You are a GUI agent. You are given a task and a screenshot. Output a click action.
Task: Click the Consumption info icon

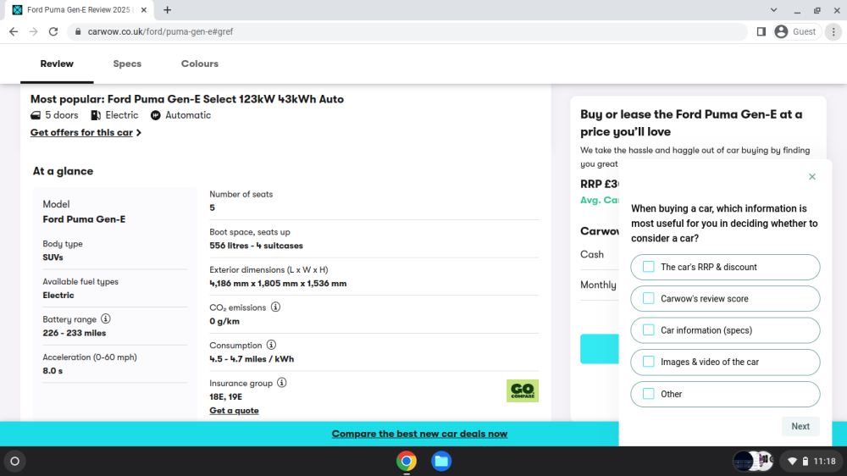point(271,345)
